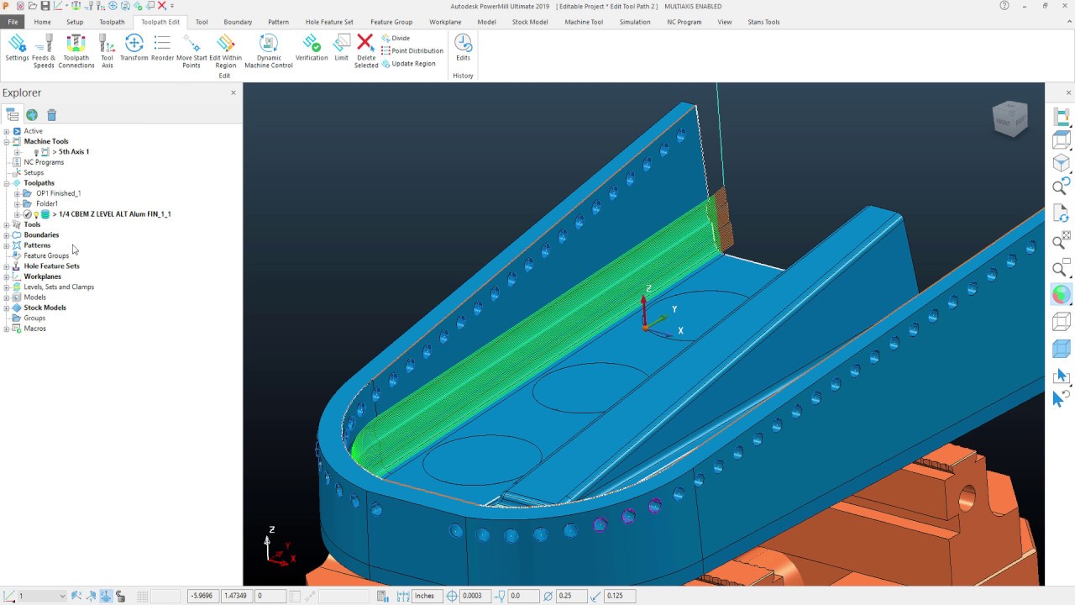Viewport: 1075px width, 605px height.
Task: Open Feeds & Speeds tool
Action: point(44,50)
